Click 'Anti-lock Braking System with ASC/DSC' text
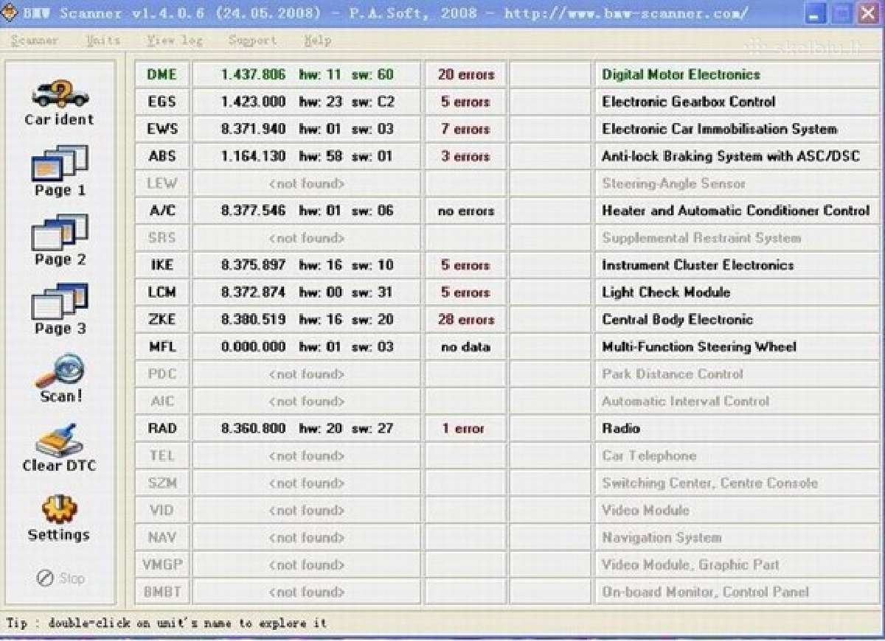 [730, 156]
